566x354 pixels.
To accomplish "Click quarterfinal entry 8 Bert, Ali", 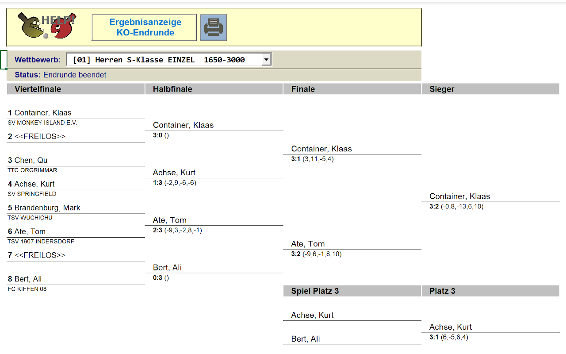I will coord(25,279).
